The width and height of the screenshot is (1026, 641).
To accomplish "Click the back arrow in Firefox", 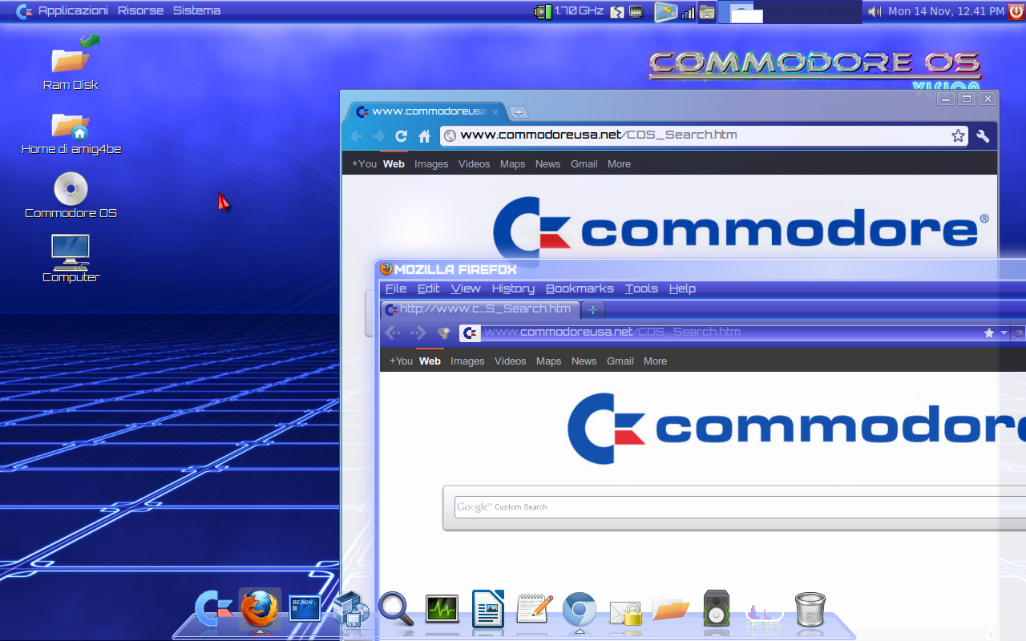I will pyautogui.click(x=393, y=332).
